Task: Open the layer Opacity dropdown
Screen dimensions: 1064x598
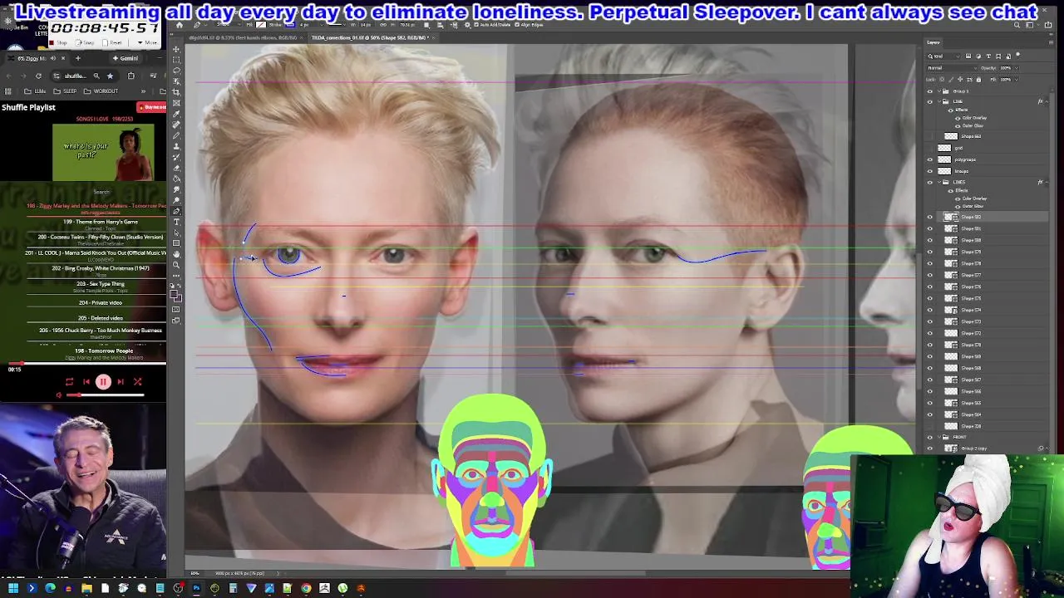Action: (1016, 68)
